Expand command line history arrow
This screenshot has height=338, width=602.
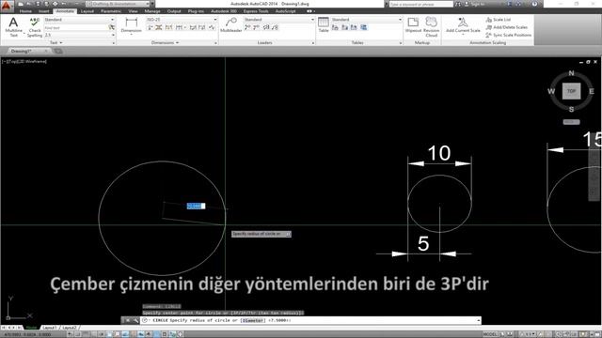479,320
